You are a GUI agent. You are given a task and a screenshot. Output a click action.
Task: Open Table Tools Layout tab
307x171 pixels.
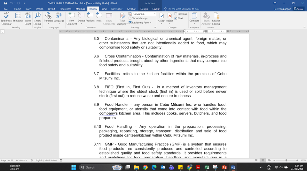click(x=156, y=9)
